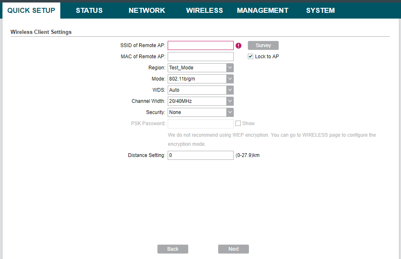Click the Next button
401x259 pixels.
(233, 249)
